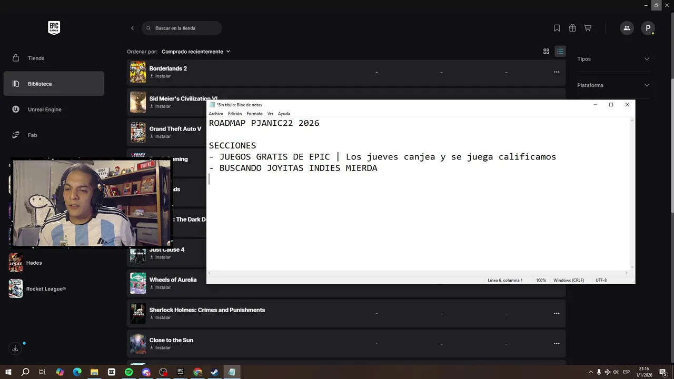This screenshot has height=379, width=674.
Task: Open Notepad Ver menu
Action: [x=270, y=114]
